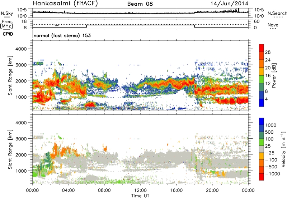Click the "N.Sky" legend label
The height and width of the screenshot is (198, 287).
tap(7, 13)
